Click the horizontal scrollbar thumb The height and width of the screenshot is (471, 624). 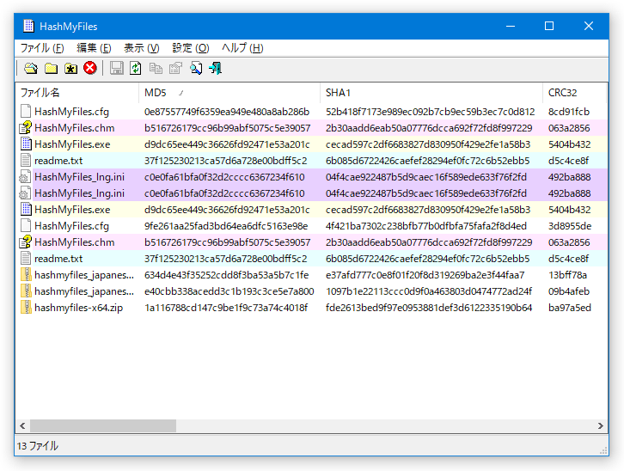(103, 425)
